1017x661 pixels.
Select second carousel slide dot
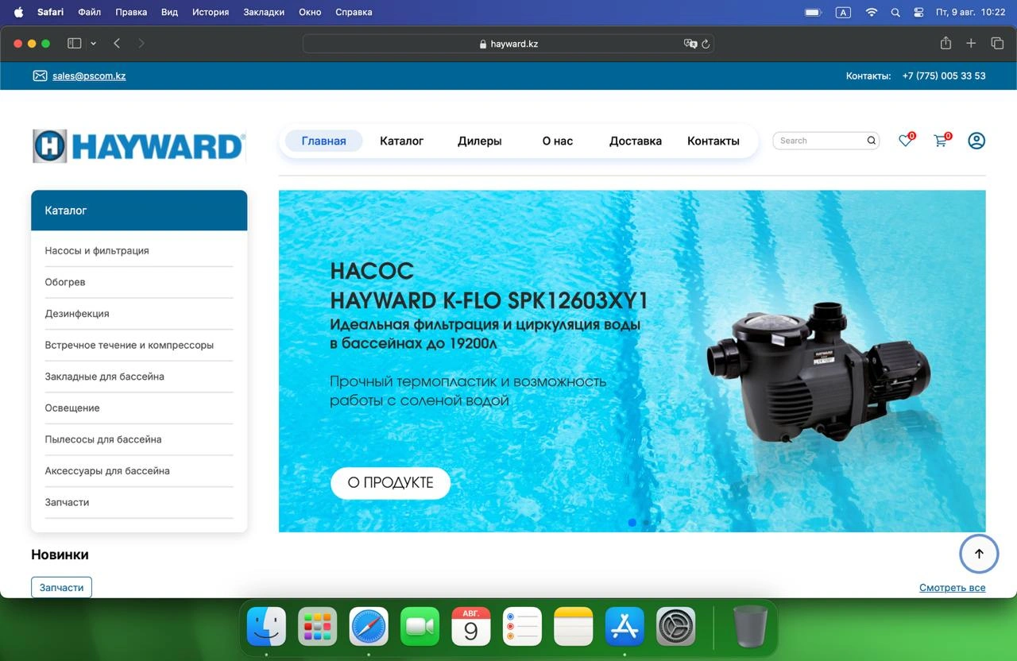tap(646, 523)
